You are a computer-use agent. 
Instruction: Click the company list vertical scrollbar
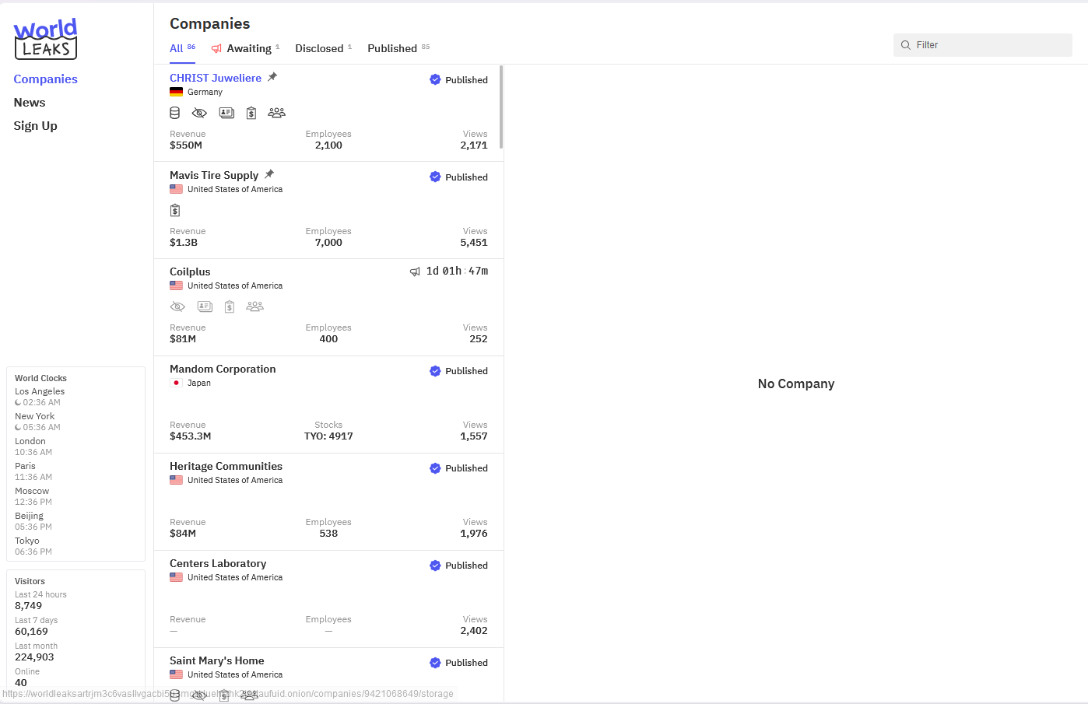pos(501,107)
